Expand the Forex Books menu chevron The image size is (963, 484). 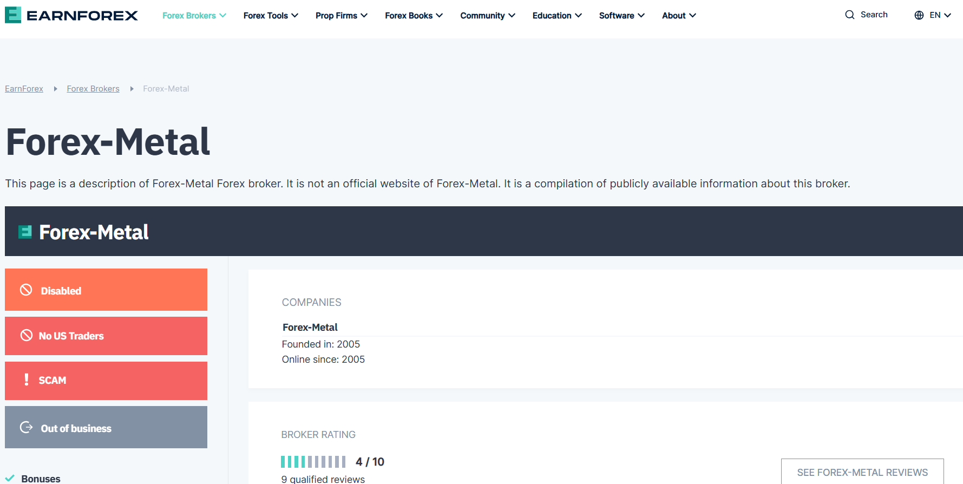[439, 15]
